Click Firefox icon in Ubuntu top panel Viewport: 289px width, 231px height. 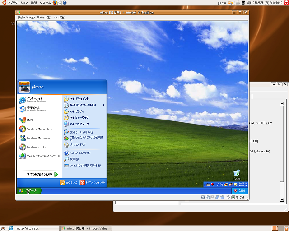pyautogui.click(x=55, y=3)
